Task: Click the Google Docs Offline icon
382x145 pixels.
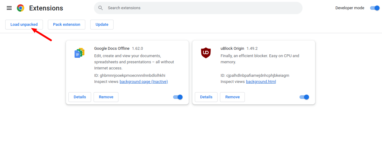Action: (79, 53)
